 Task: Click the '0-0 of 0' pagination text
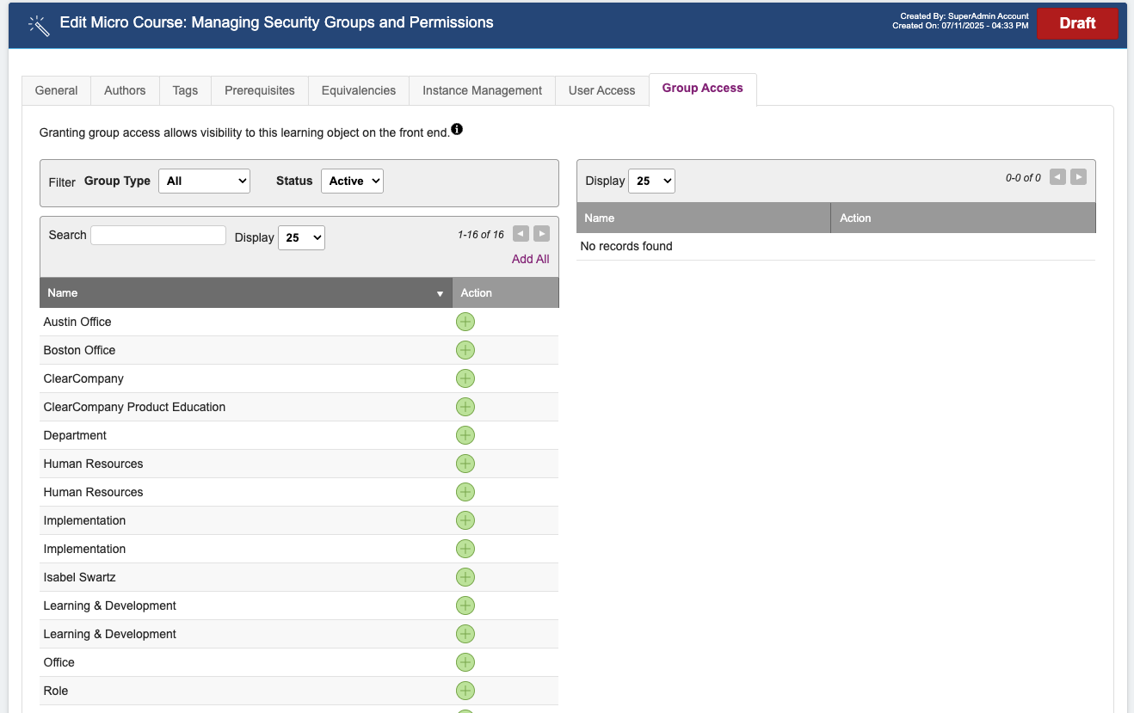point(1023,178)
